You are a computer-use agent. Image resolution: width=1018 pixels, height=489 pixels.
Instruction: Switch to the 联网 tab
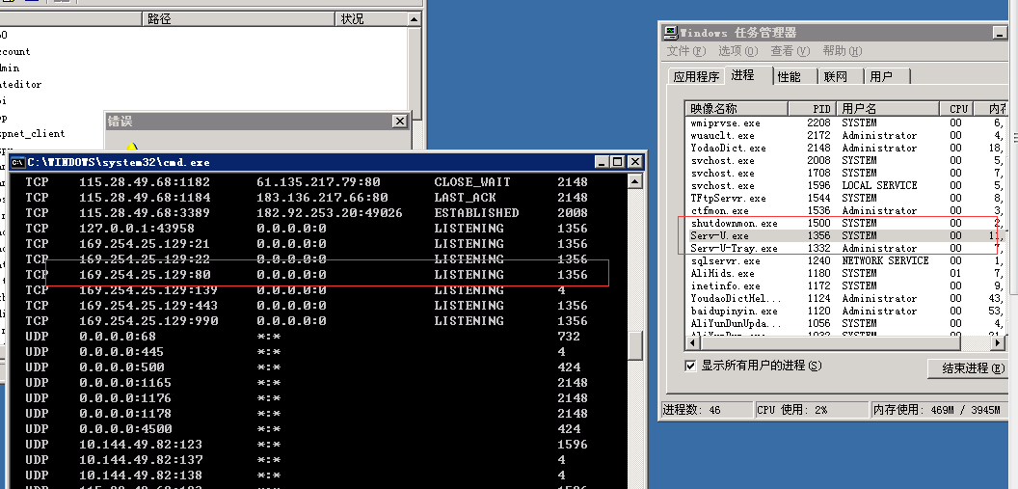pyautogui.click(x=835, y=77)
